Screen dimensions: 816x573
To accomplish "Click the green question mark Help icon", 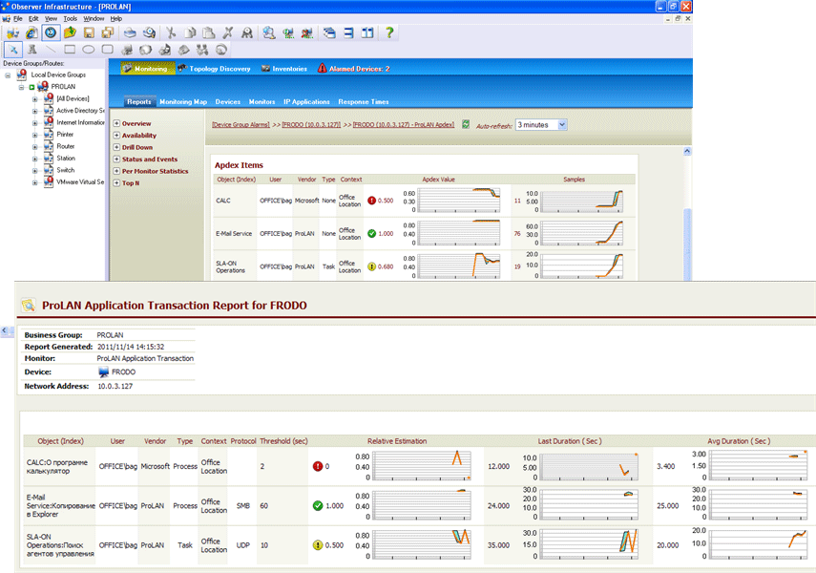I will point(388,32).
